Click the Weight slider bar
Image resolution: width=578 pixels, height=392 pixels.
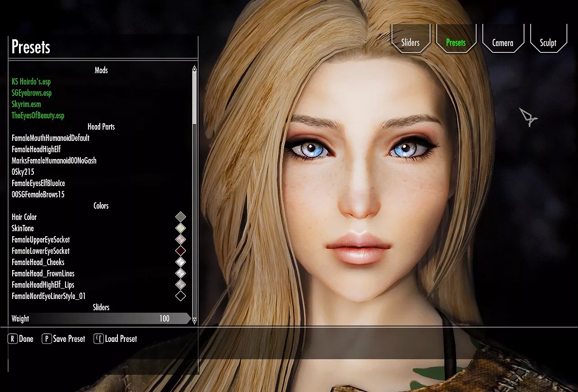(101, 319)
